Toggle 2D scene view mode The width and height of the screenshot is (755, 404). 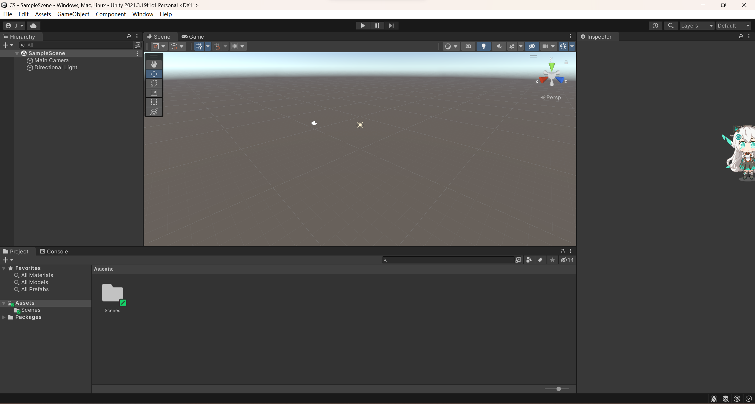pos(468,46)
